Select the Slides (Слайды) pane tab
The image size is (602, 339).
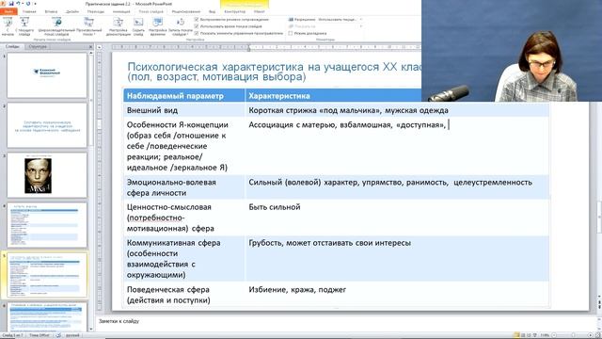tap(12, 46)
